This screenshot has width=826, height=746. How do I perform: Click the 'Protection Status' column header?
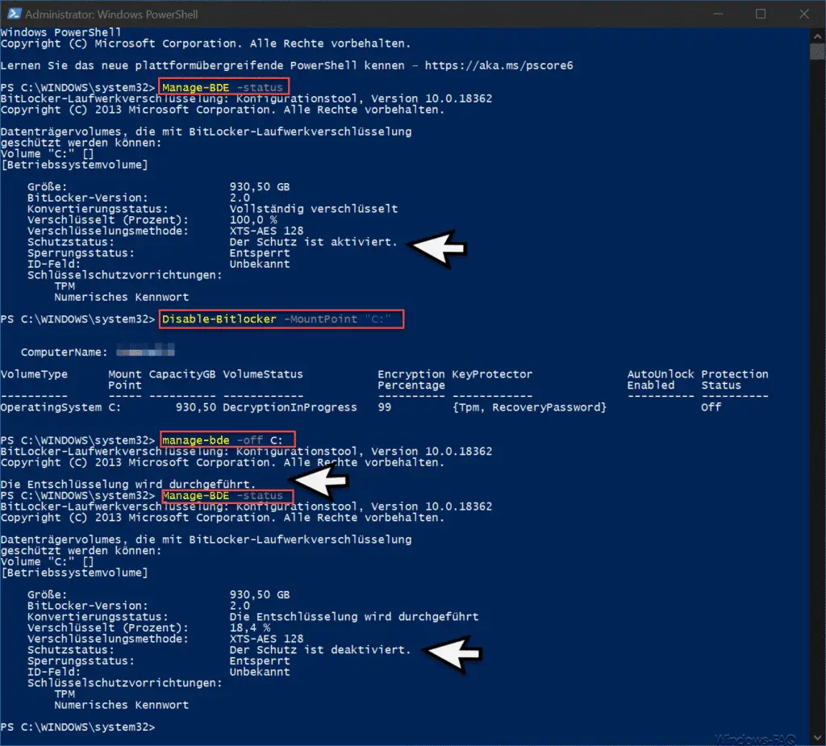(x=734, y=379)
